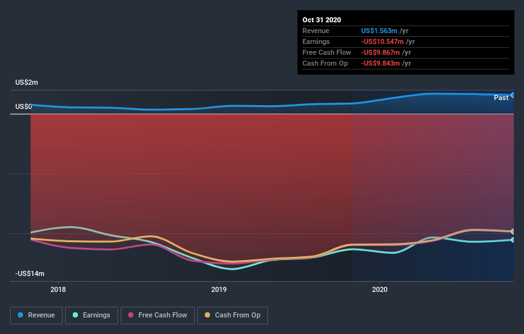This screenshot has height=334, width=524.
Task: Click the -US$10.547m earnings value
Action: (382, 41)
